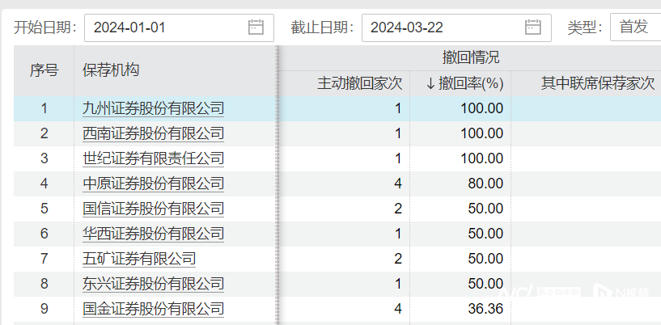Viewport: 661px width, 325px height.
Task: Select withdrawal count 4 in 中原证券 row
Action: (x=398, y=184)
